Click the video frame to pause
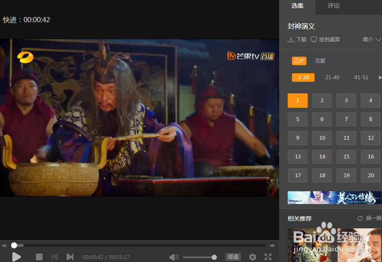This screenshot has height=262, width=382. (x=139, y=118)
